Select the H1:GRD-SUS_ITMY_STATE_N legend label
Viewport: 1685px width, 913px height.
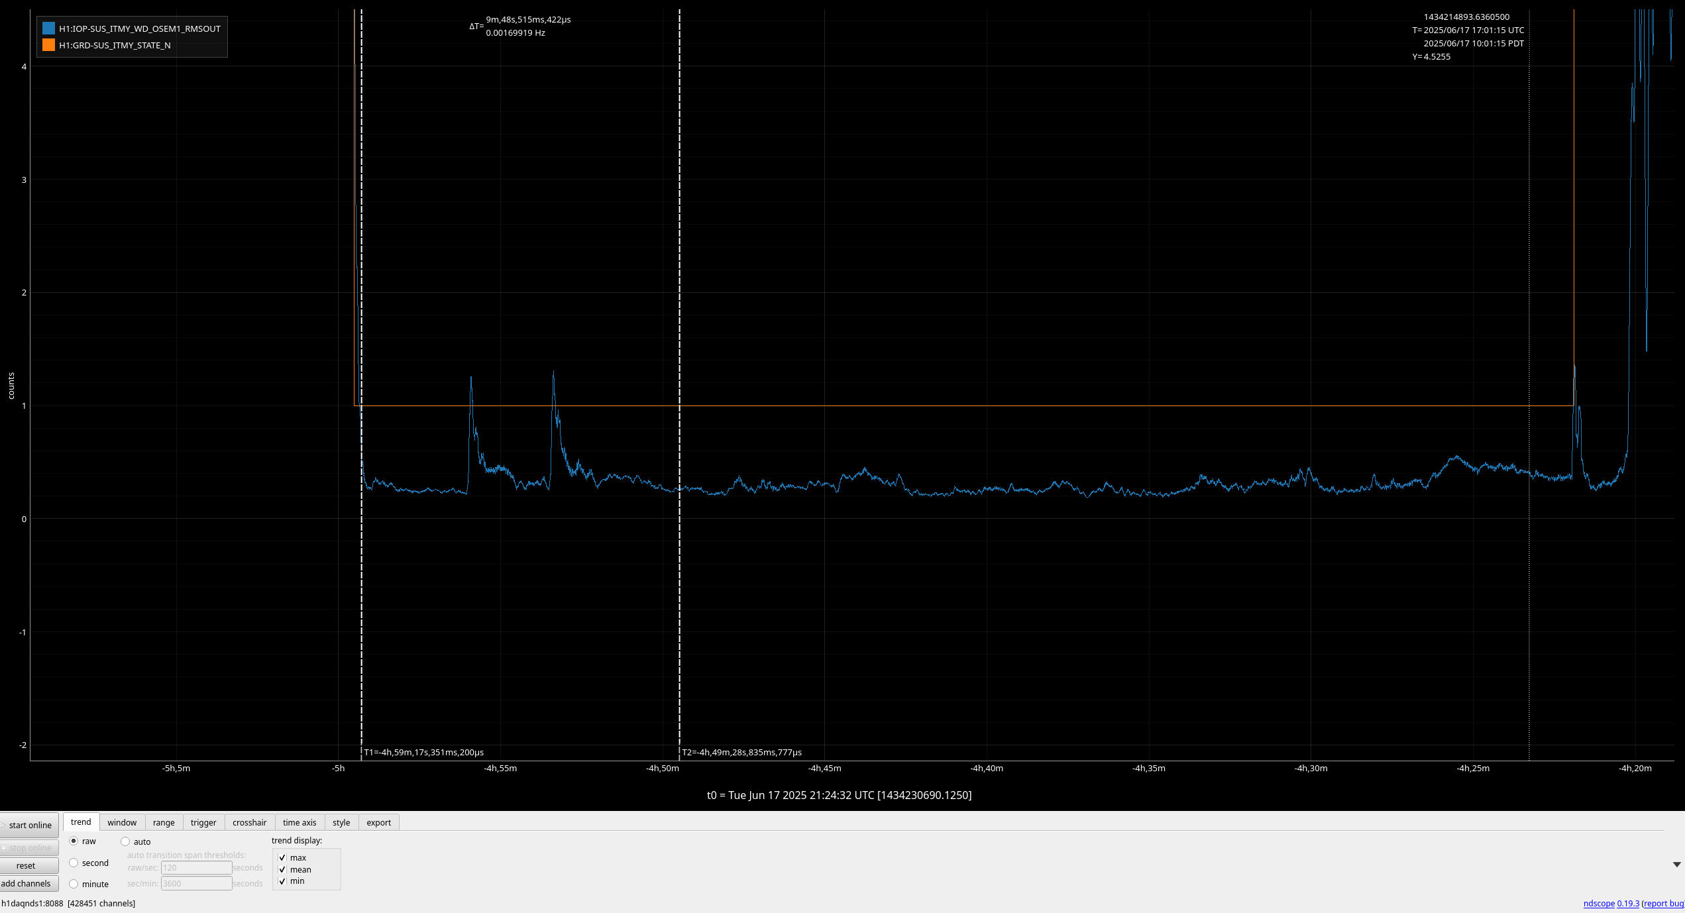click(115, 45)
